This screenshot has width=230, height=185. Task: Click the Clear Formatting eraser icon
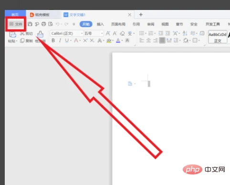122,33
